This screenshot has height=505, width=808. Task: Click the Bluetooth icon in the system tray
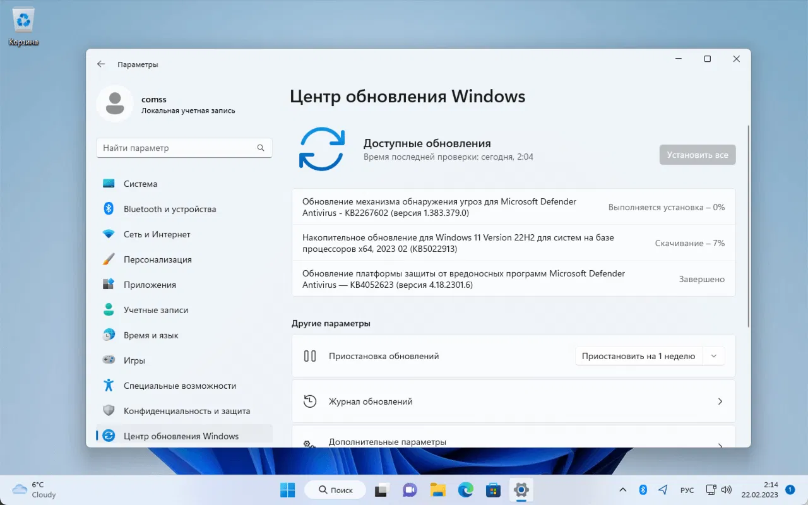pos(643,490)
